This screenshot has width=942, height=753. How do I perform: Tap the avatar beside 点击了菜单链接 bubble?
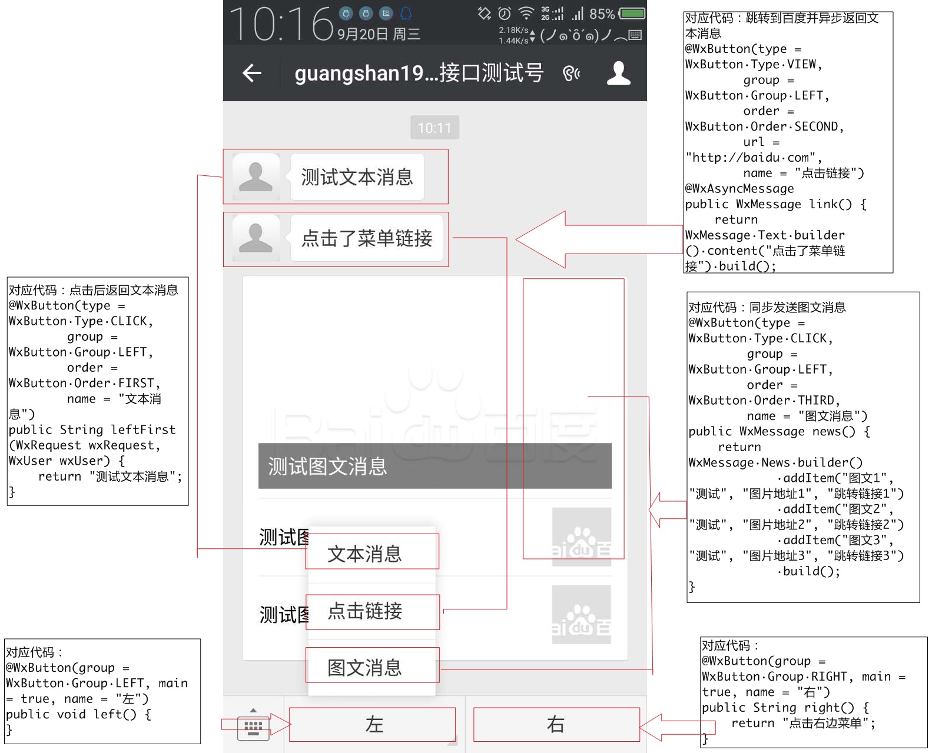point(256,239)
